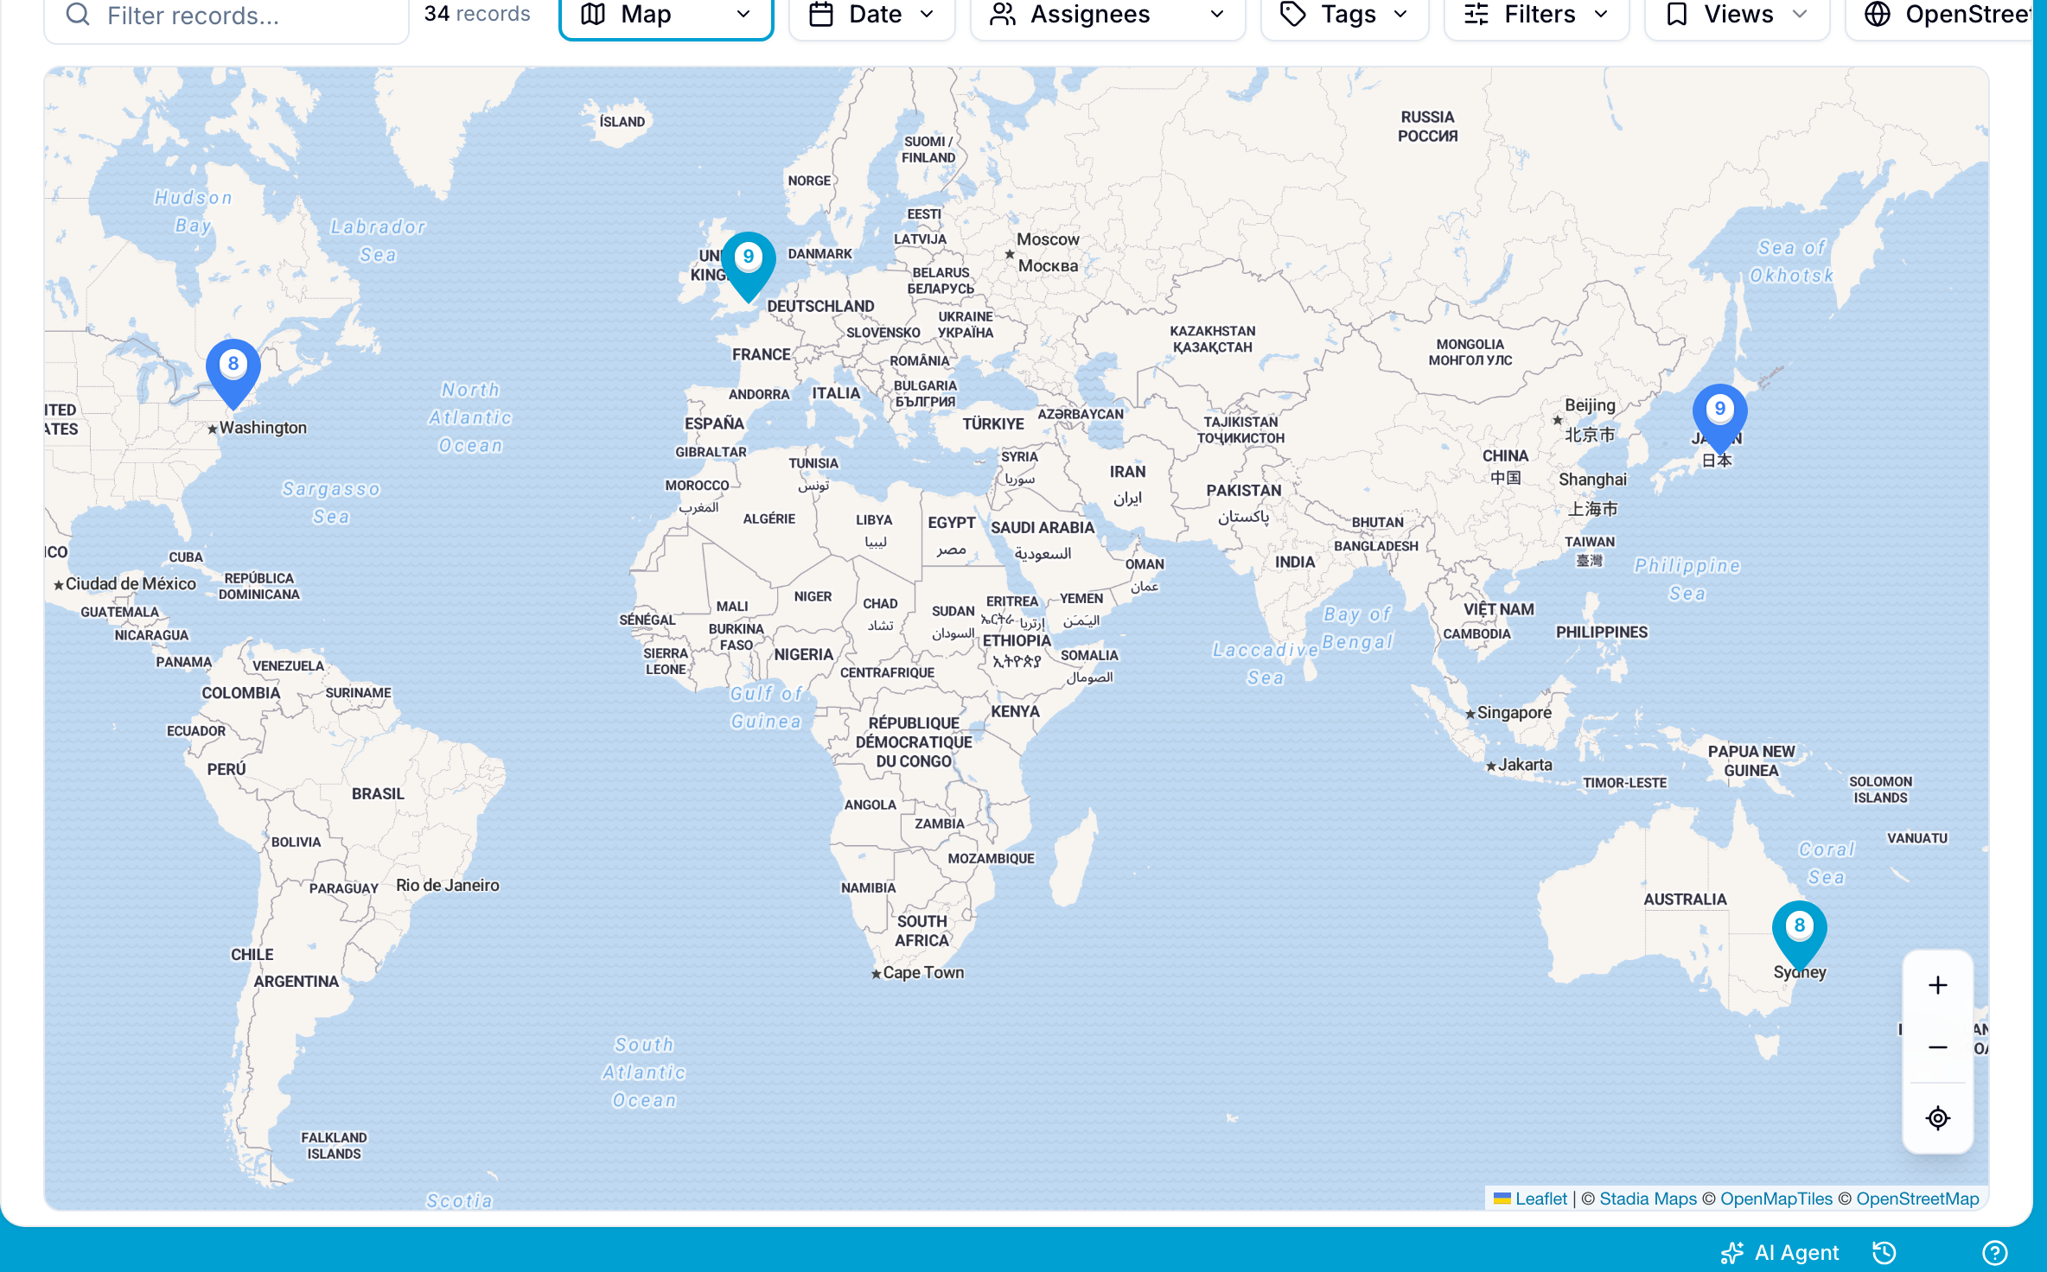Expand the Assignees dropdown
This screenshot has height=1272, width=2047.
[1107, 16]
